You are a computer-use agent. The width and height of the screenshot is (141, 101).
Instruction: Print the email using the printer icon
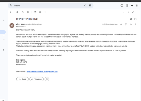(x=131, y=19)
